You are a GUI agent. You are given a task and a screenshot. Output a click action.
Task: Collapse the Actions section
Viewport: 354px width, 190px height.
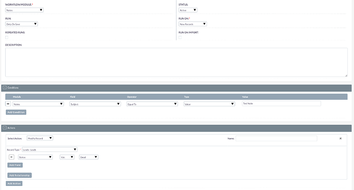pos(5,128)
